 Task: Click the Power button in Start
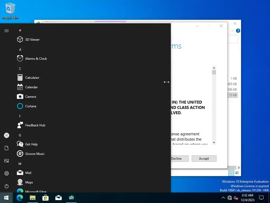point(7,186)
